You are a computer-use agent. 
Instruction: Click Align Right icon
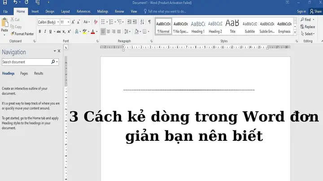coord(113,31)
